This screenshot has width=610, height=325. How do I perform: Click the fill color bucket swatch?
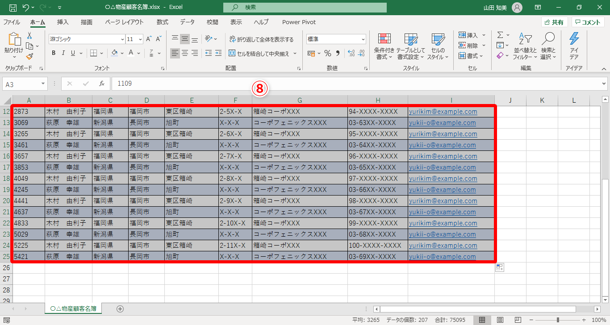(114, 53)
